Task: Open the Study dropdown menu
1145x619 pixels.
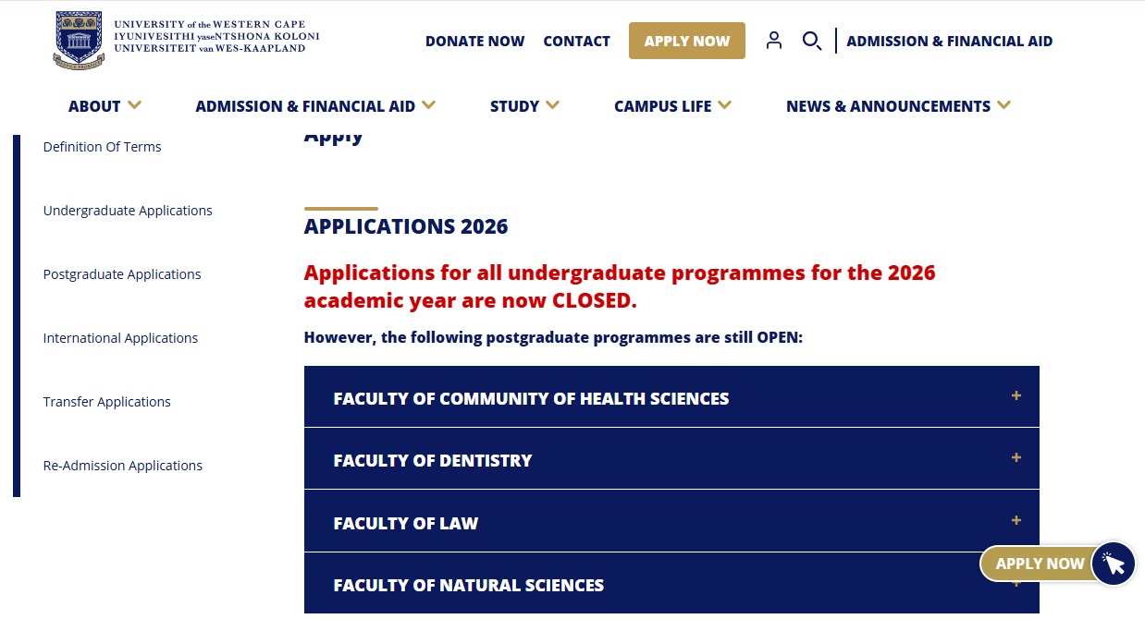Action: [x=553, y=105]
